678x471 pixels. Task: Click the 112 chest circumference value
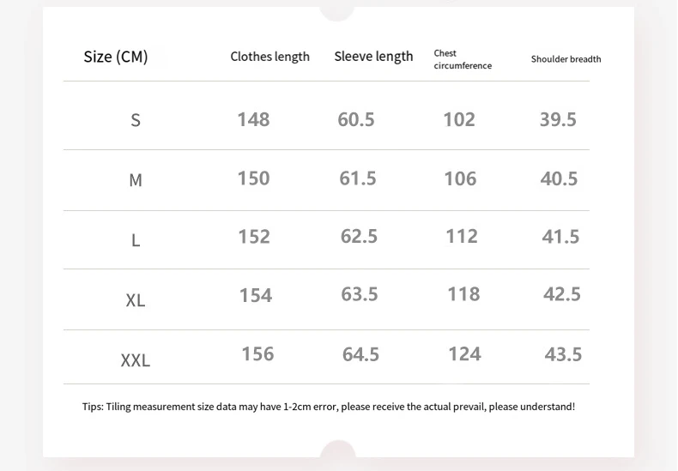pos(462,236)
